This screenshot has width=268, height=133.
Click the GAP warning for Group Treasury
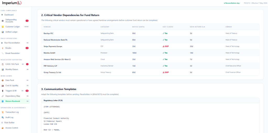(x=166, y=72)
